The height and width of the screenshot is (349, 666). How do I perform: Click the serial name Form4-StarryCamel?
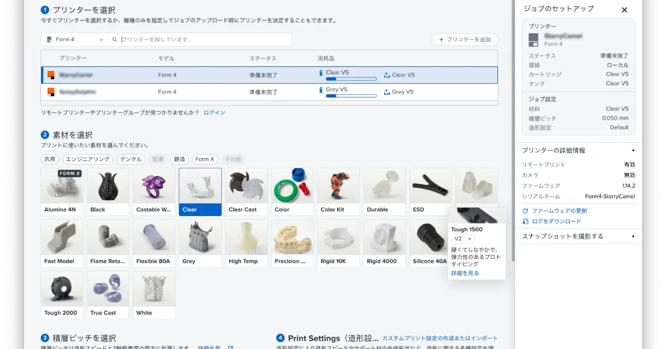pos(610,196)
